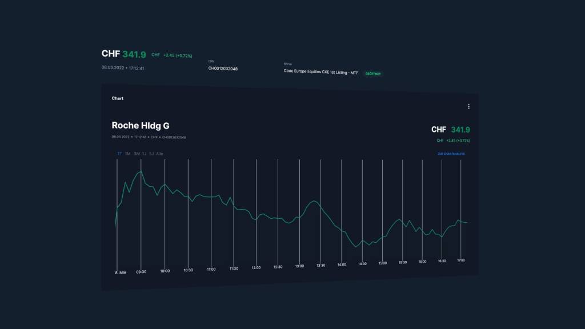
Task: Click the 8. Mär date label
Action: click(120, 273)
